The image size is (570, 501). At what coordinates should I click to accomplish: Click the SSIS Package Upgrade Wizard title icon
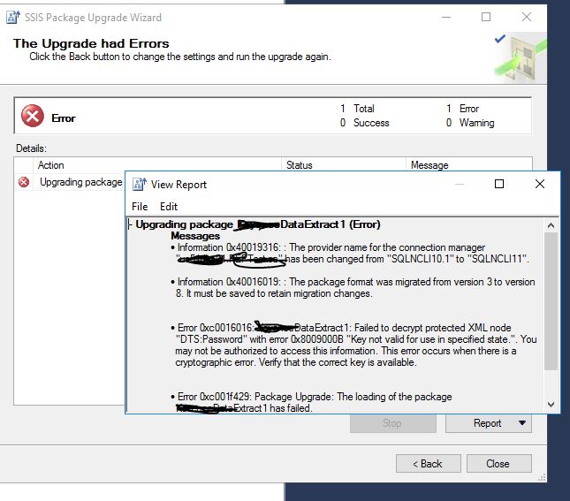click(13, 17)
